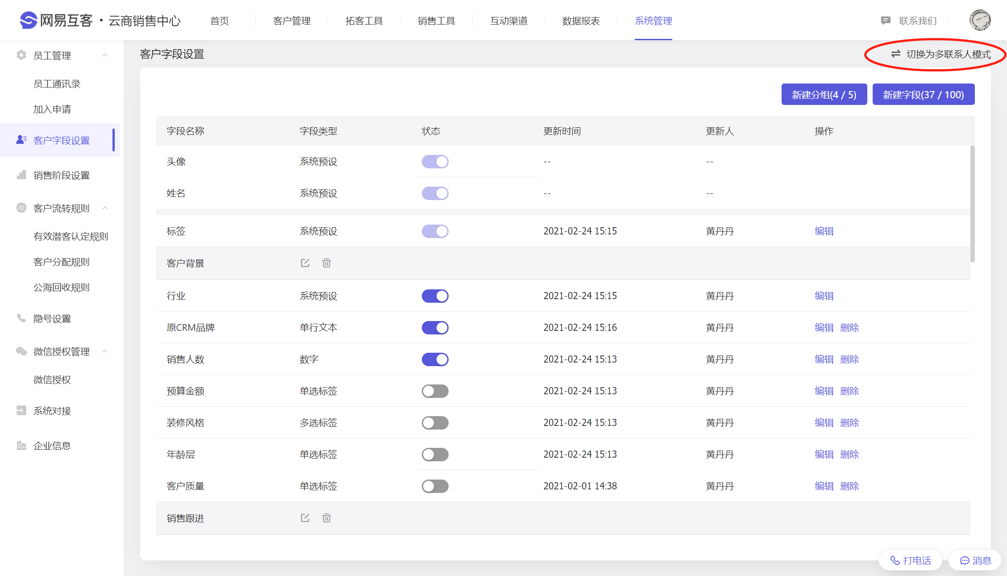
Task: Click 删除 link for 原CRM品牌 row
Action: pyautogui.click(x=849, y=328)
